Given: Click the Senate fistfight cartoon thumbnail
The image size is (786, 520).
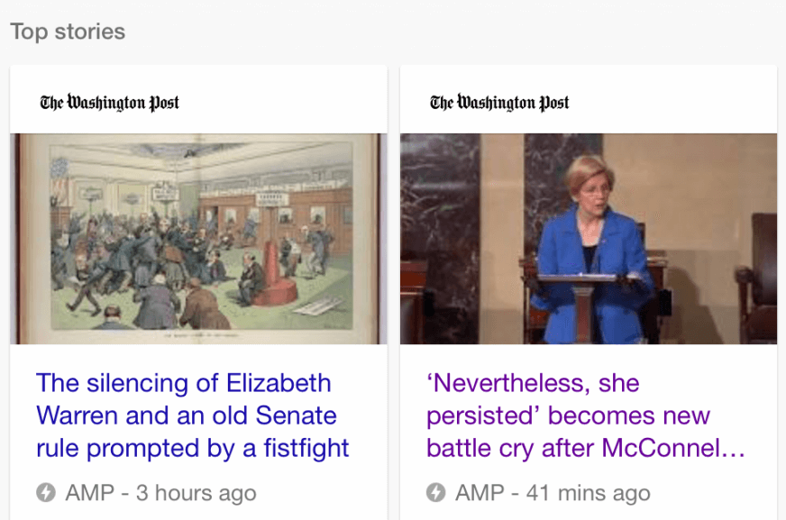Looking at the screenshot, I should click(198, 238).
